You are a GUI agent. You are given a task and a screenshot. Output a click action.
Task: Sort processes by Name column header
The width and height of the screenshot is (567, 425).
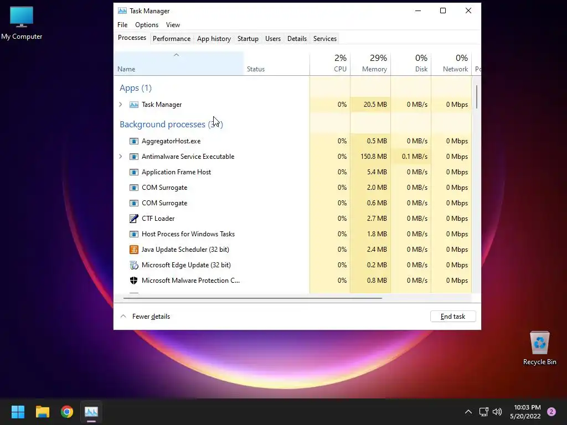(179, 64)
